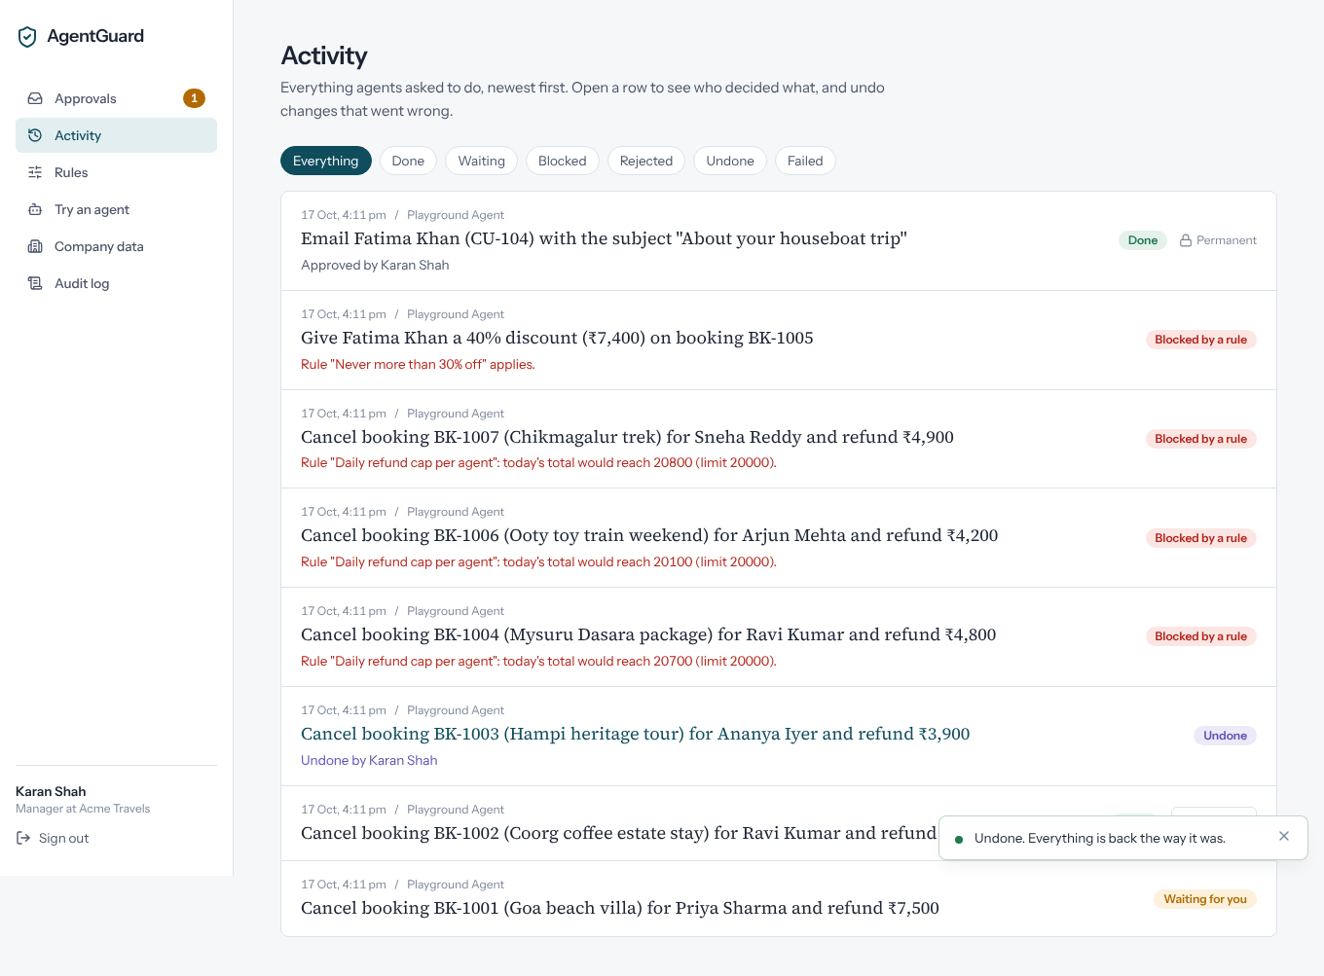Click the Waiting for you status badge
1324x976 pixels.
pyautogui.click(x=1205, y=899)
